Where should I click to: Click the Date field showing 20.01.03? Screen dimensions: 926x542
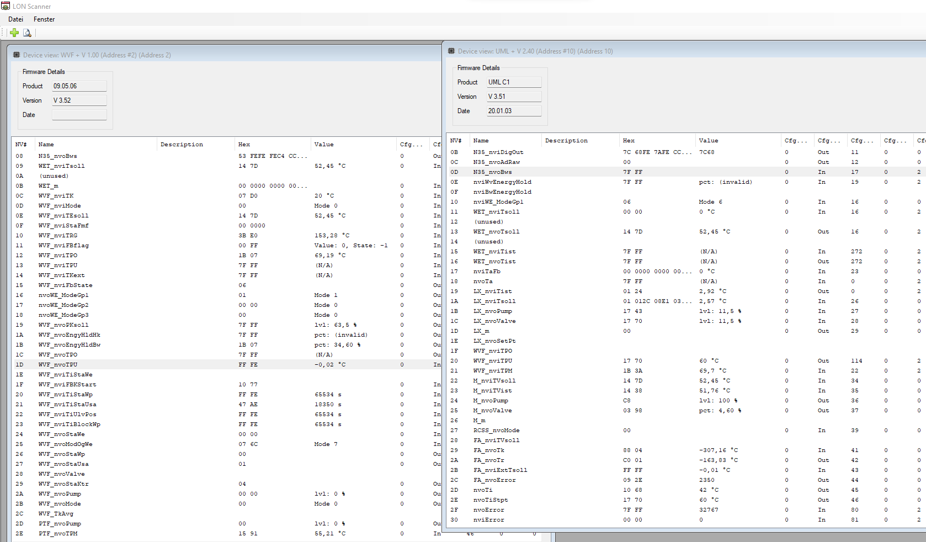[514, 111]
